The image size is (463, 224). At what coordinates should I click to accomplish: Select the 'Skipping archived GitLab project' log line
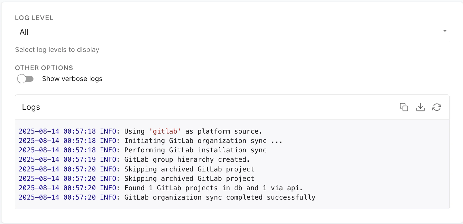(x=136, y=169)
